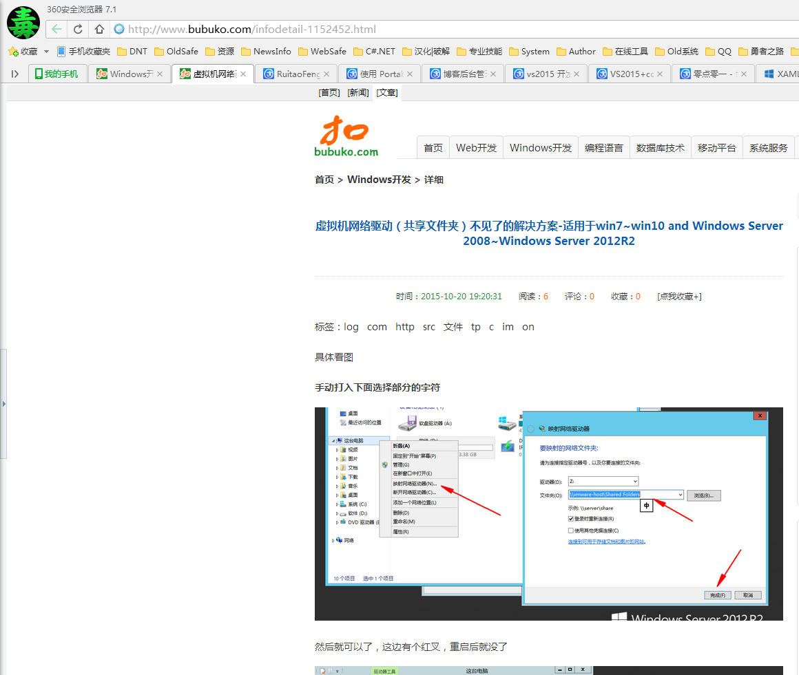Open the map network drive screenshot image
This screenshot has height=675, width=799.
[x=549, y=513]
